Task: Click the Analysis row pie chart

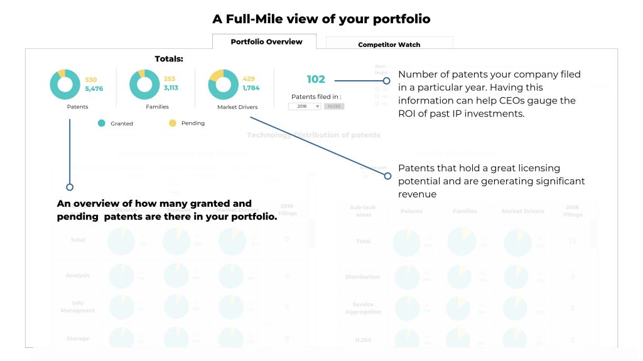Action: tap(121, 274)
